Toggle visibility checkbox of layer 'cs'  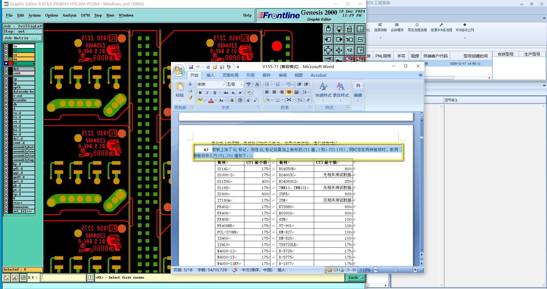click(6, 55)
